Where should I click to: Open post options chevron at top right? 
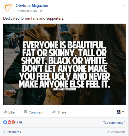(124, 5)
